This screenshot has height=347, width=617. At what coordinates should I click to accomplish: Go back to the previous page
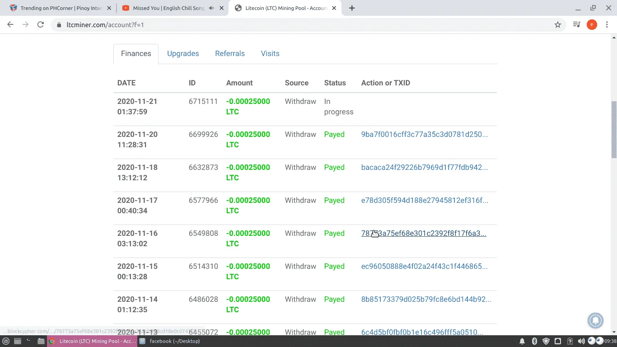[x=10, y=25]
